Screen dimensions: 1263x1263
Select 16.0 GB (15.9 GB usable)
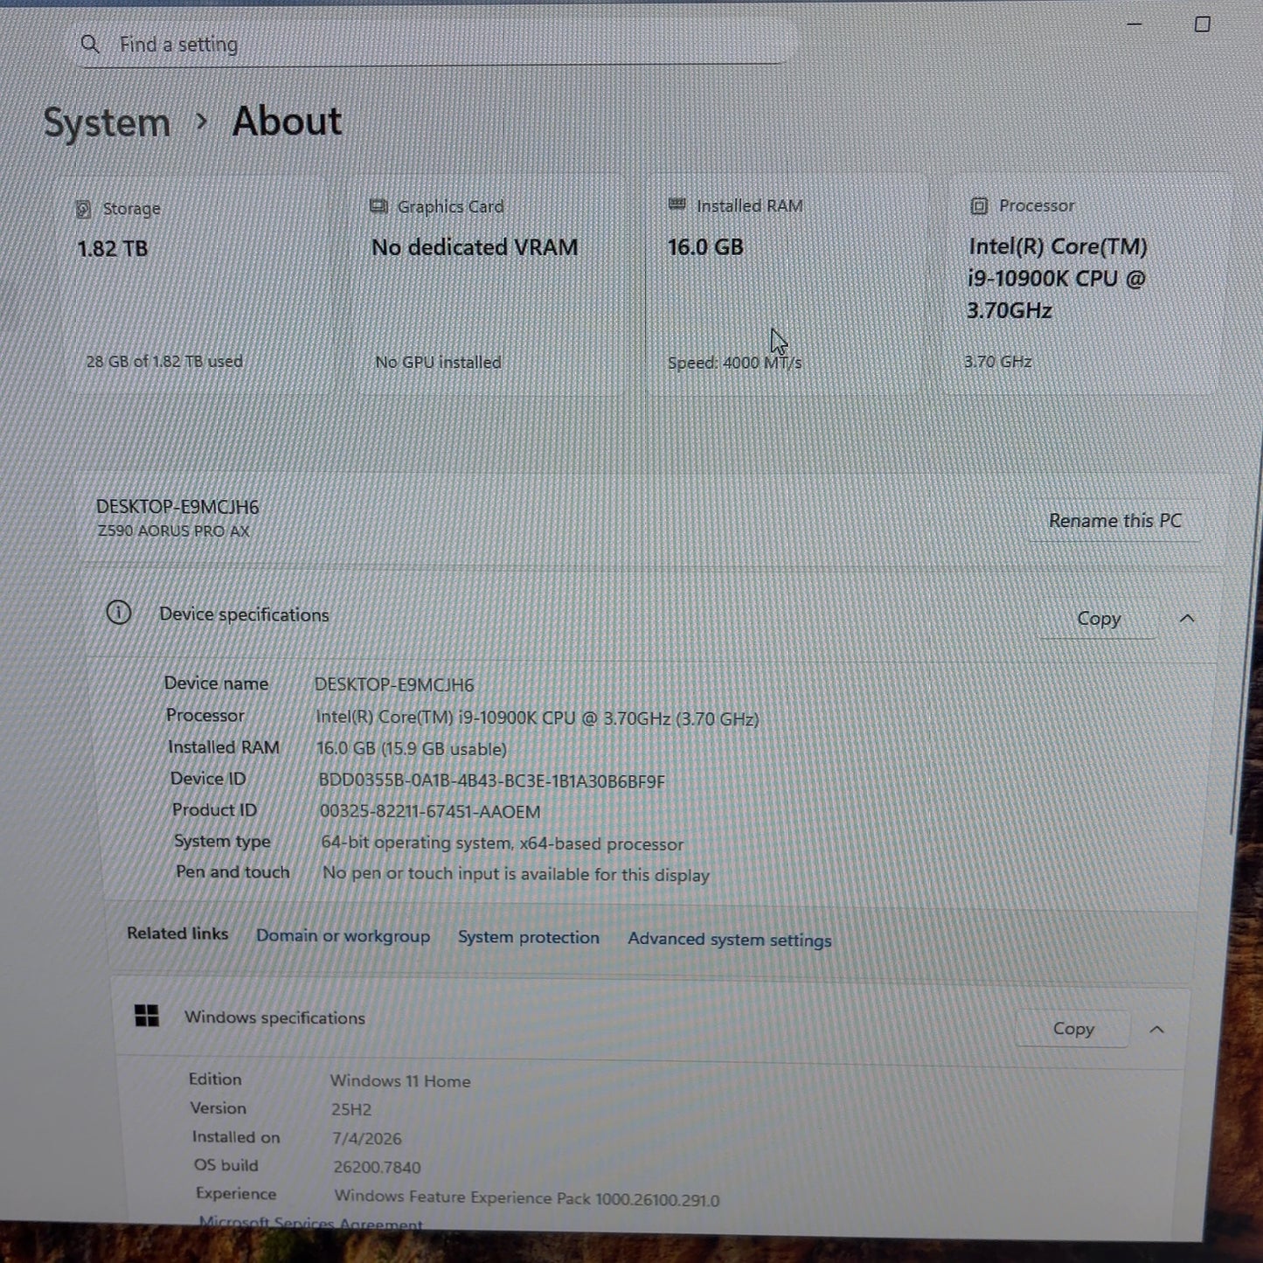[x=412, y=749]
